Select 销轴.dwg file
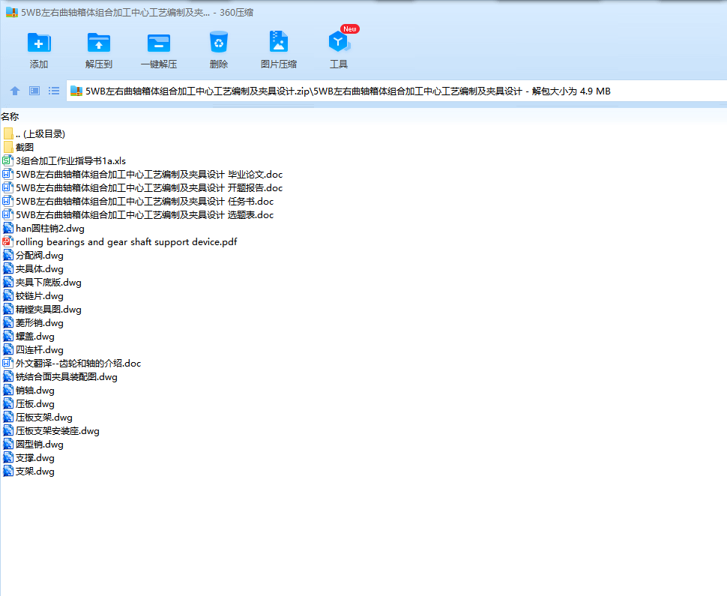Image resolution: width=727 pixels, height=596 pixels. [x=28, y=391]
